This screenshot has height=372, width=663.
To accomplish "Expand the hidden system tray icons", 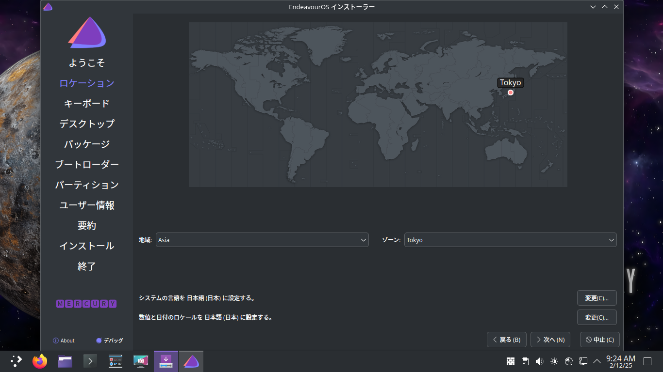I will click(597, 361).
